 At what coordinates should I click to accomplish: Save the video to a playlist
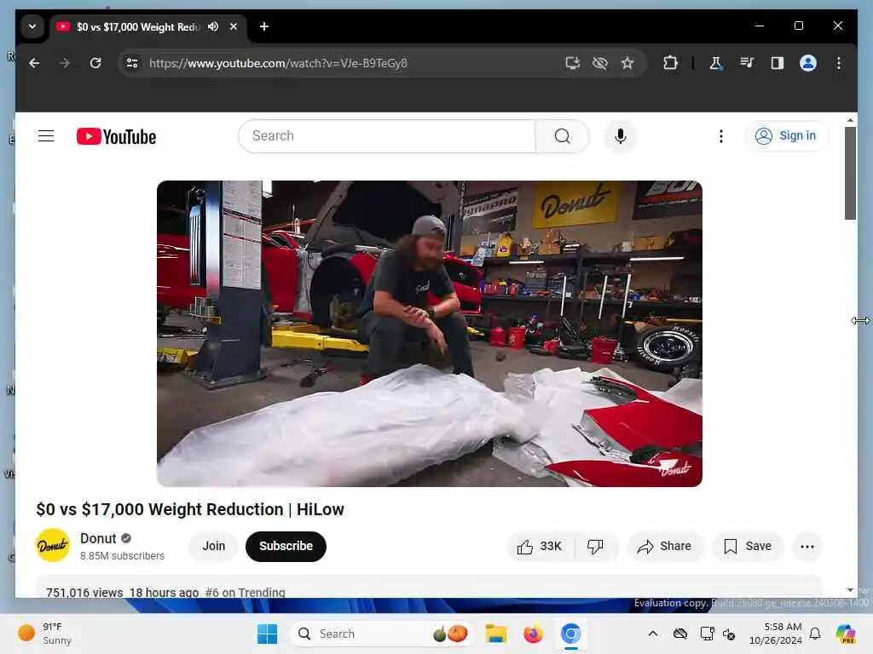coord(747,546)
